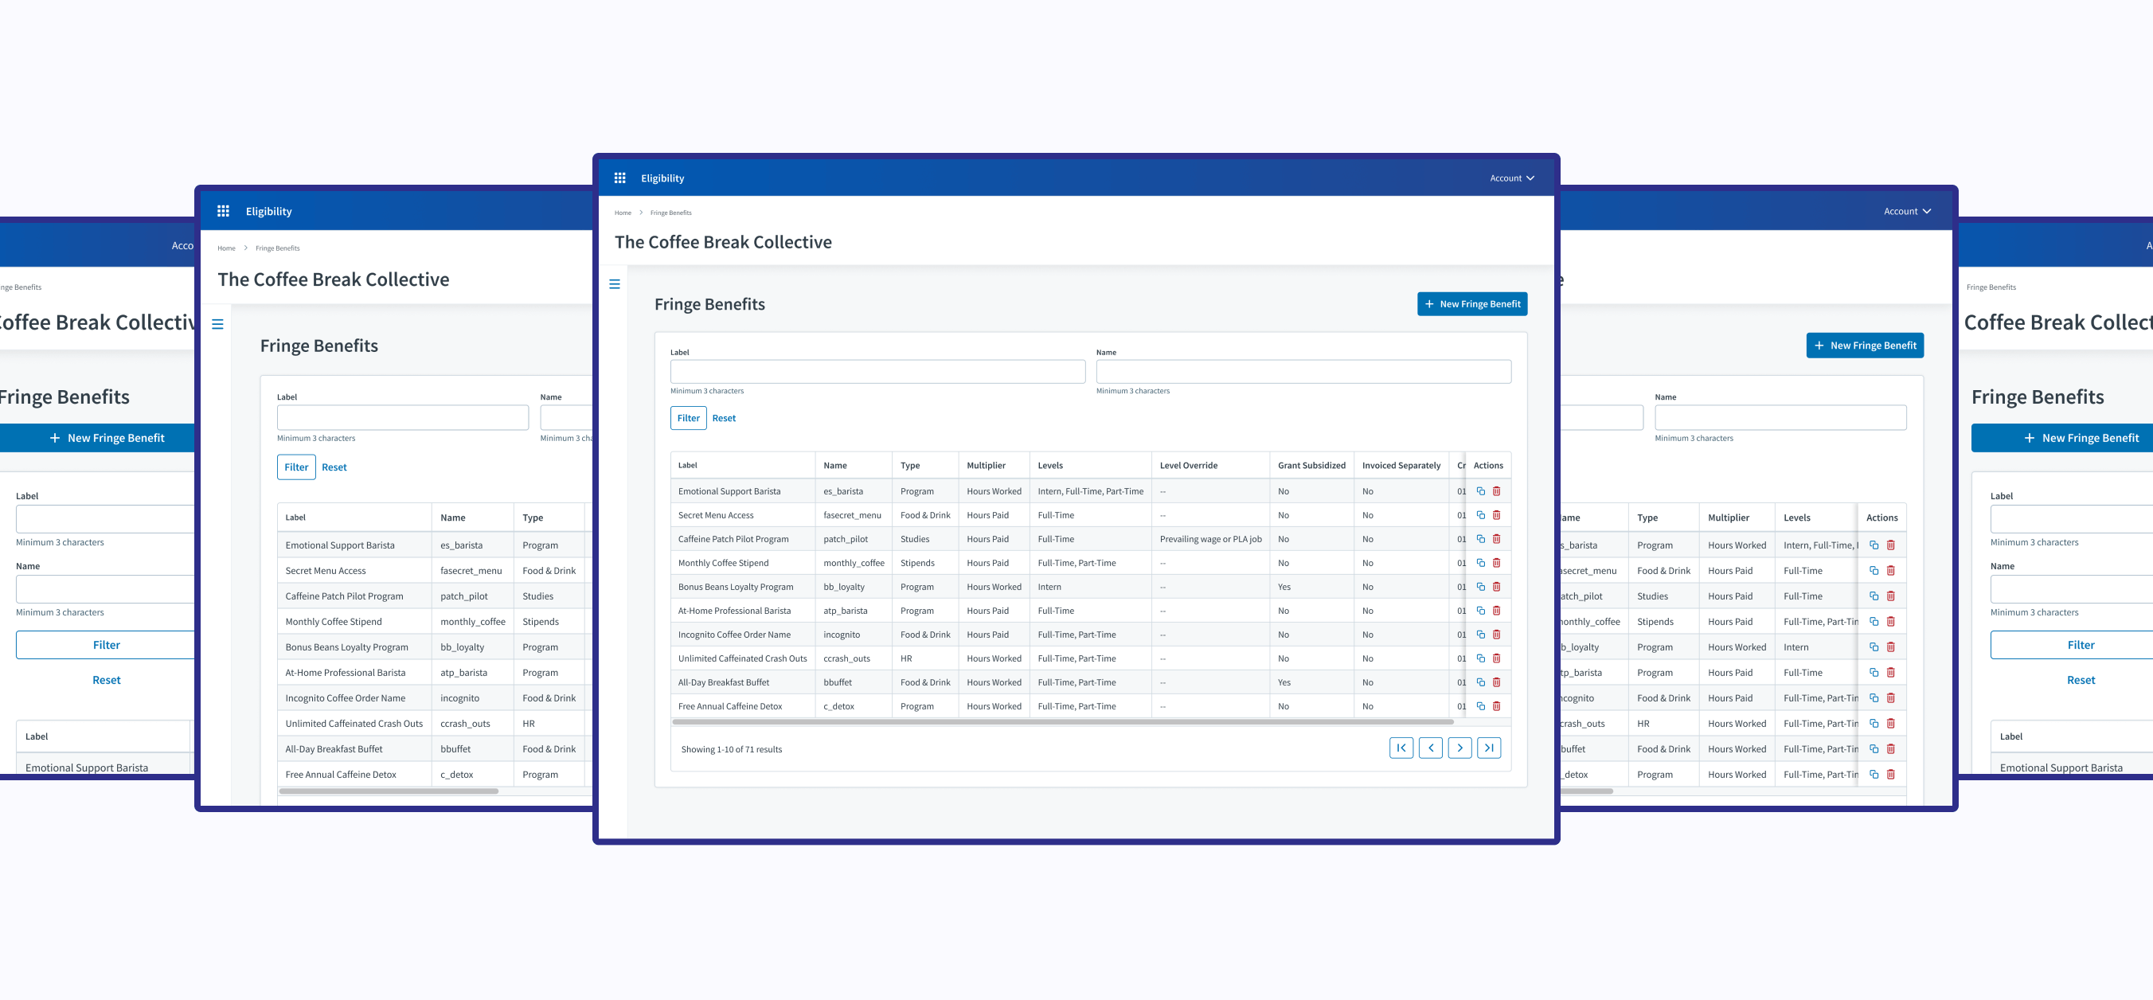The image size is (2153, 1000).
Task: Click Fringe Benefits breadcrumb in center window
Action: [x=670, y=213]
